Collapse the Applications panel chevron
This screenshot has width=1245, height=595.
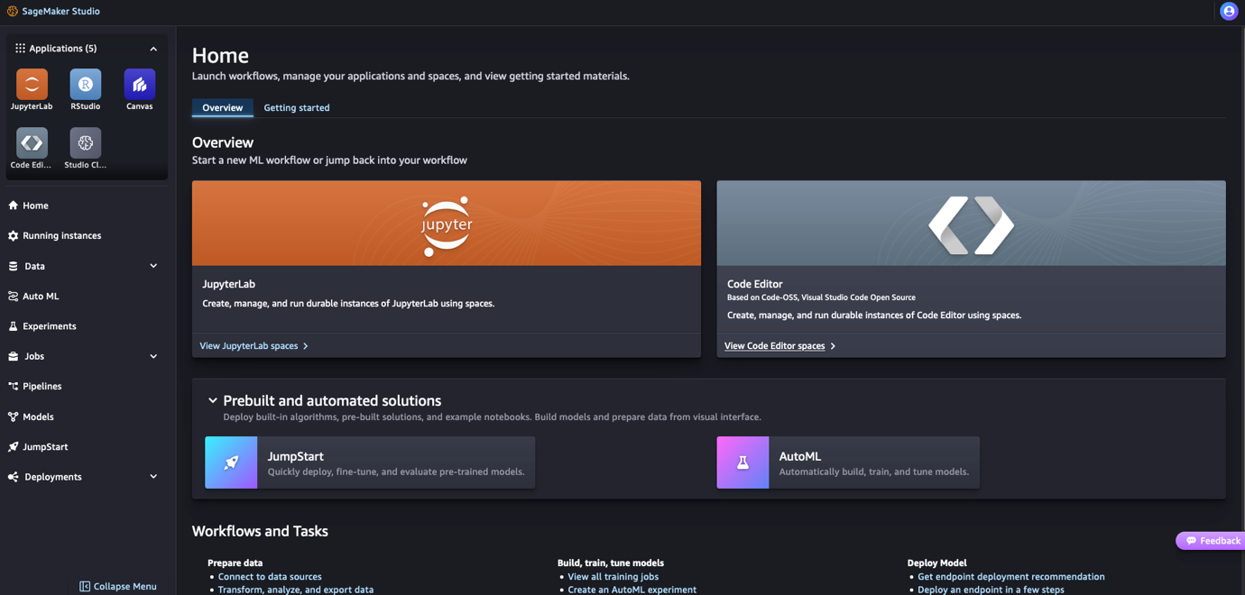click(153, 49)
